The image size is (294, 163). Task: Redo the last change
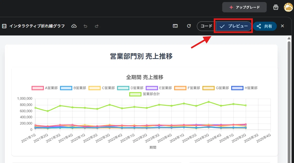(x=97, y=26)
